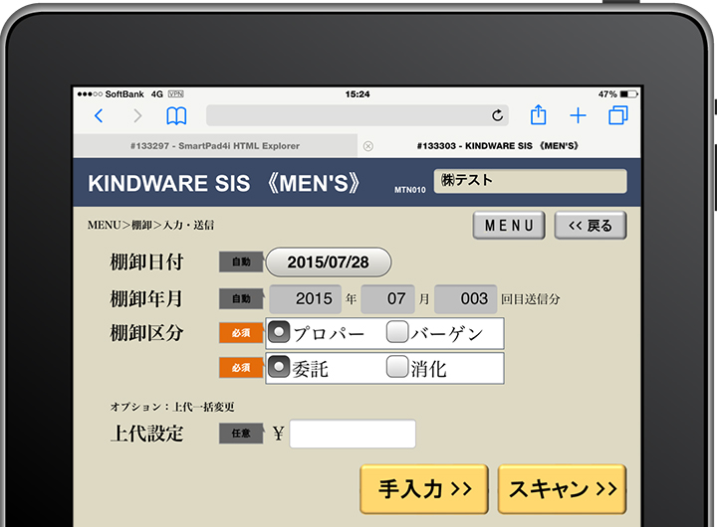The height and width of the screenshot is (527, 717).
Task: Open the Safari share sheet icon
Action: pos(538,114)
